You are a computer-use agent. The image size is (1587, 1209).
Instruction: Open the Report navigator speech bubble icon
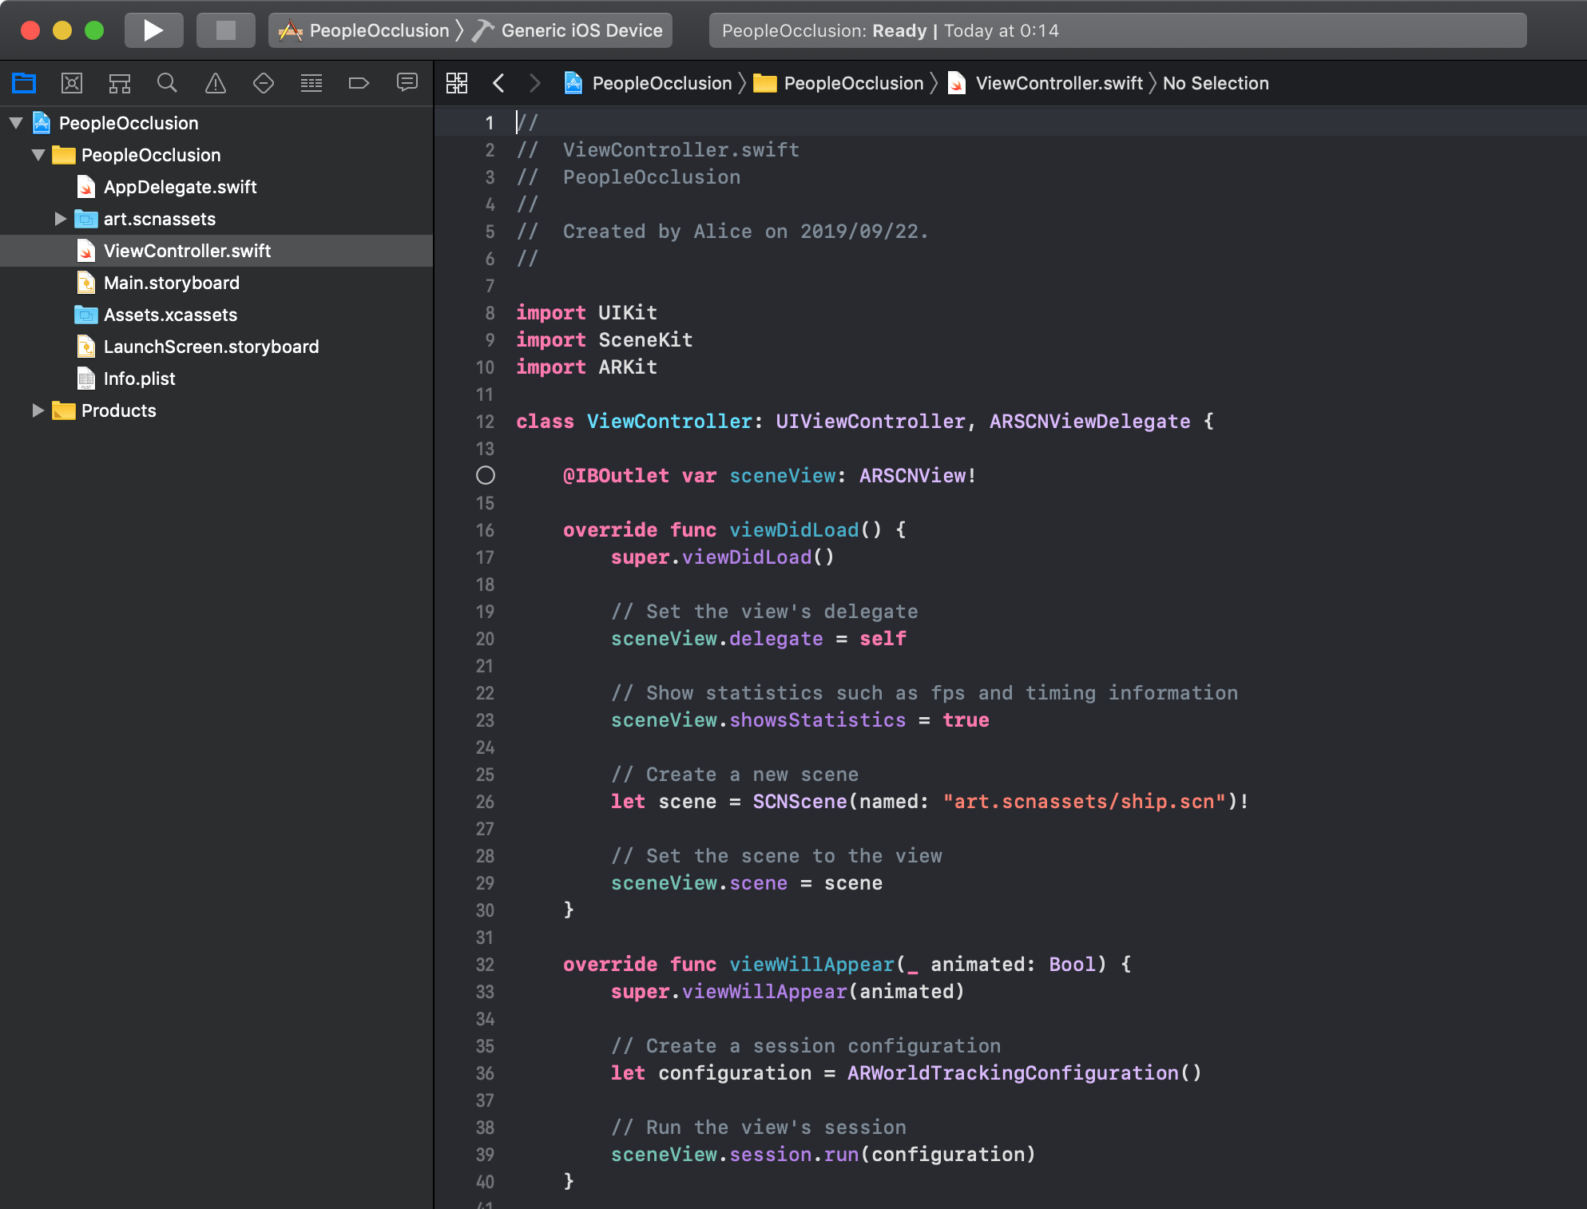pos(407,83)
